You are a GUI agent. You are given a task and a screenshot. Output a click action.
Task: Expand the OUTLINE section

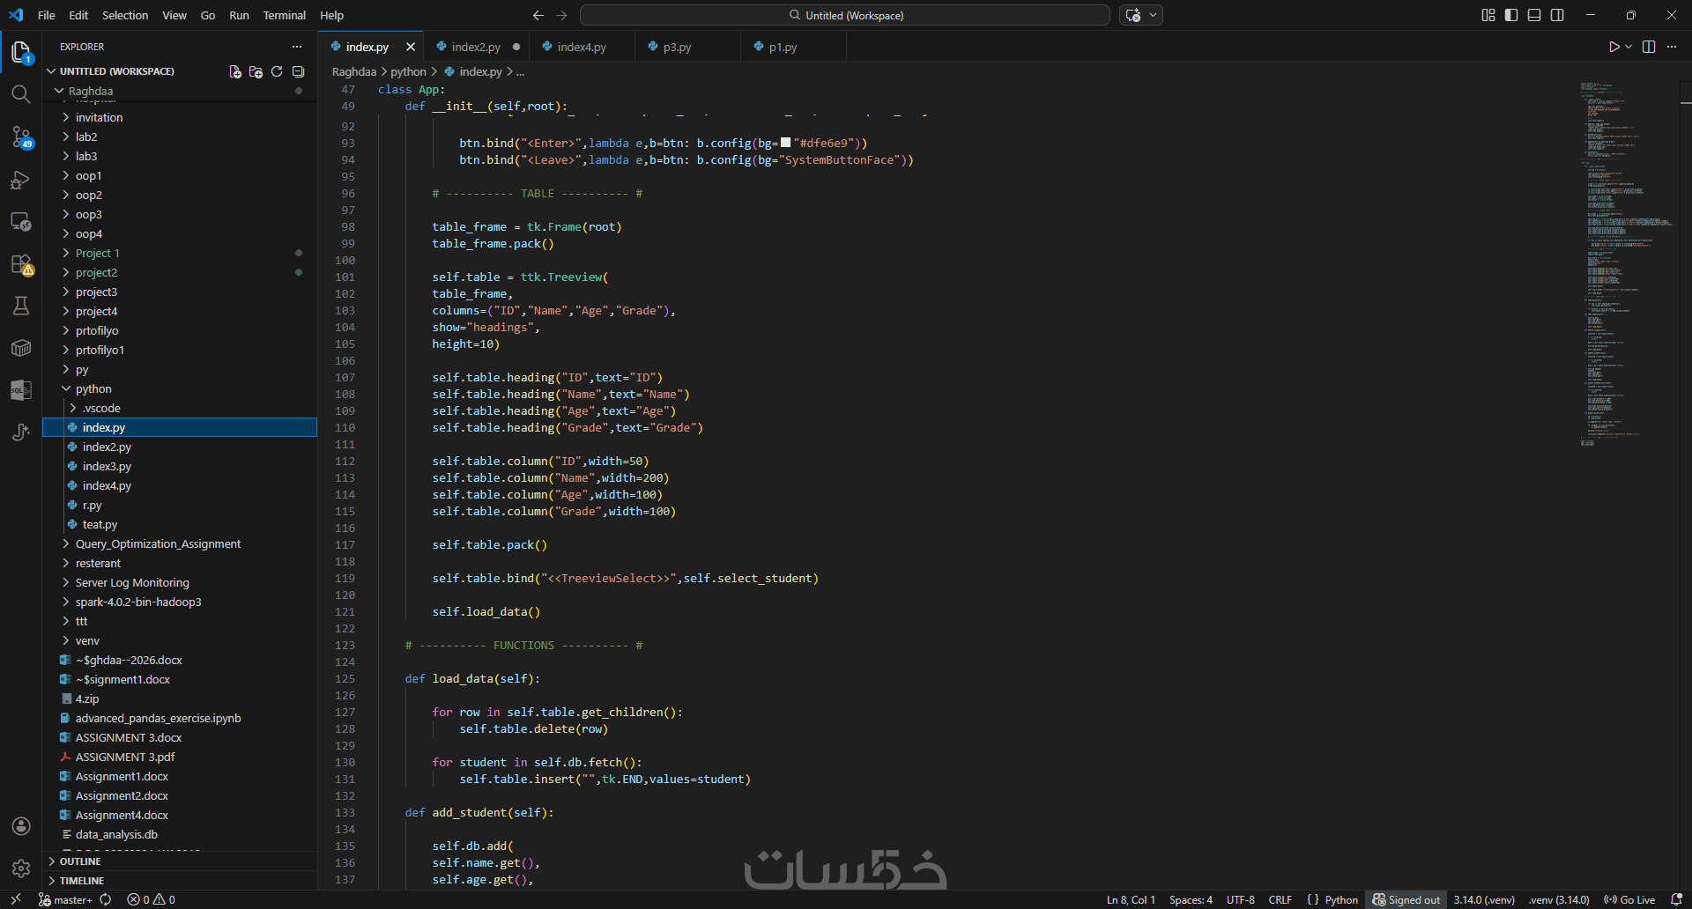pos(180,861)
